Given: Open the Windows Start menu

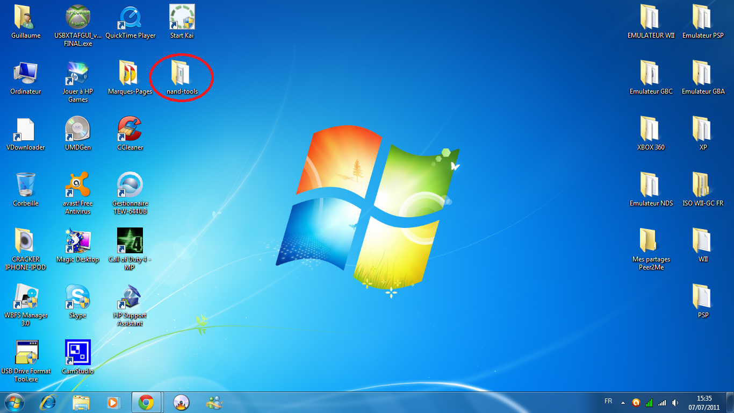Looking at the screenshot, I should pos(15,402).
